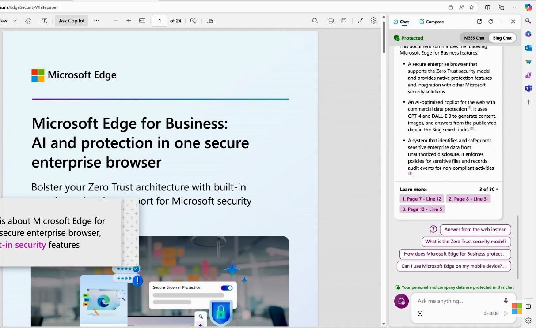Click the page number input field
The height and width of the screenshot is (328, 536).
(160, 21)
